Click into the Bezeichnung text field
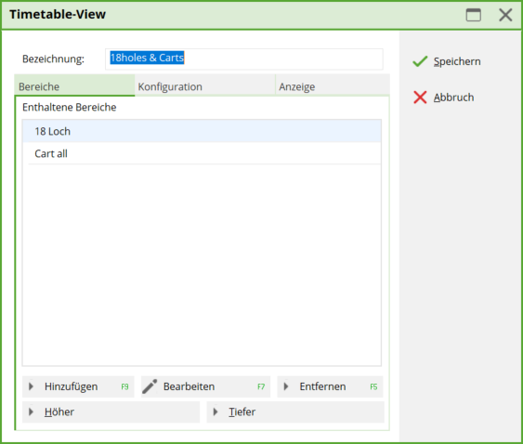 pyautogui.click(x=243, y=59)
